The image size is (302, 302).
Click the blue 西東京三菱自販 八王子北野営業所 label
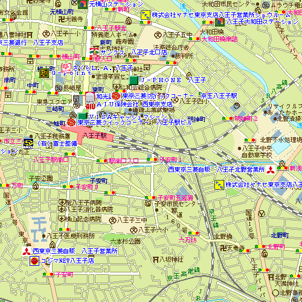(x=216, y=170)
